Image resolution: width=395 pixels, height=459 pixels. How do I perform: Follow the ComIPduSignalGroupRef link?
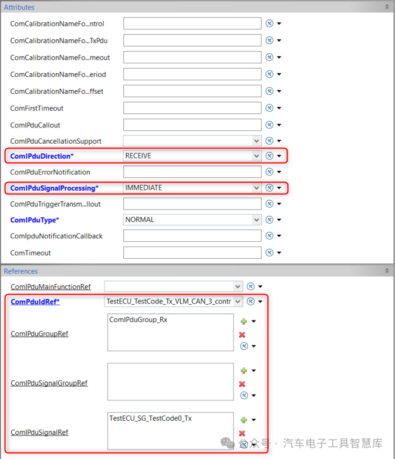pos(49,383)
